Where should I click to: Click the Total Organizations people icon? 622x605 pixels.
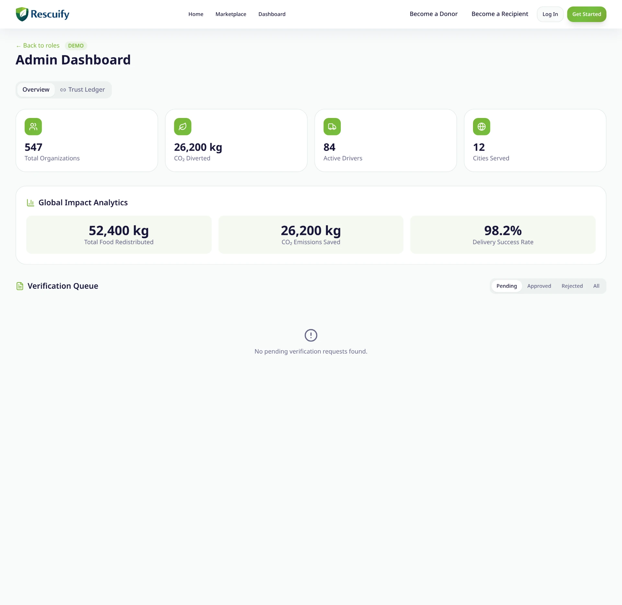tap(33, 127)
